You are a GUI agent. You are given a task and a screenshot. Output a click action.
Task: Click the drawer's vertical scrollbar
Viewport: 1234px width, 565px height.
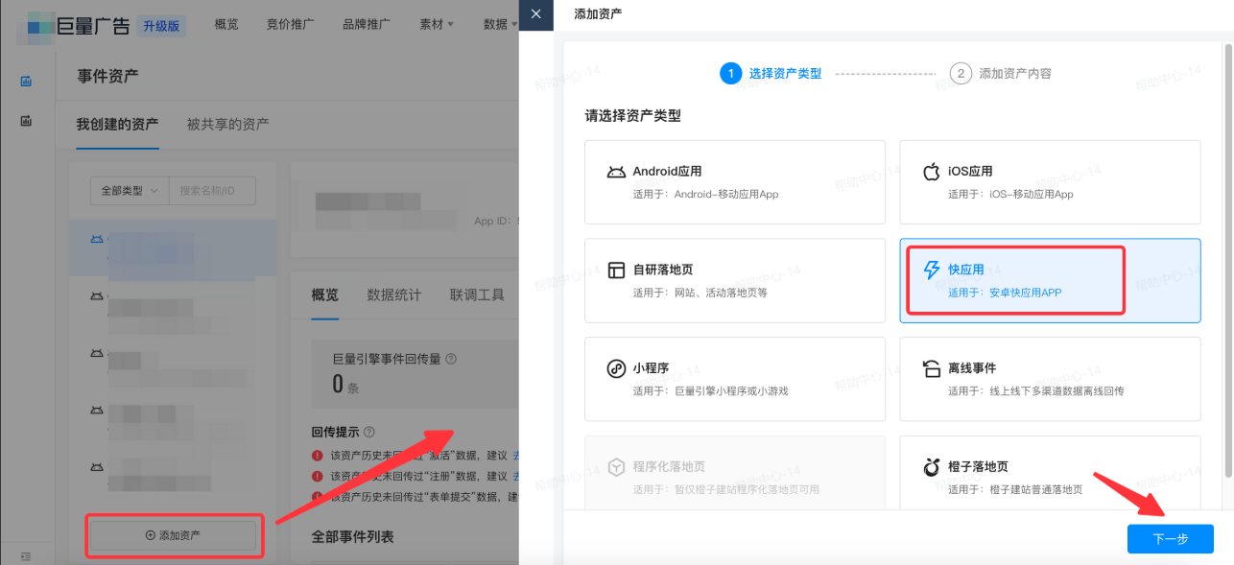(x=1228, y=259)
